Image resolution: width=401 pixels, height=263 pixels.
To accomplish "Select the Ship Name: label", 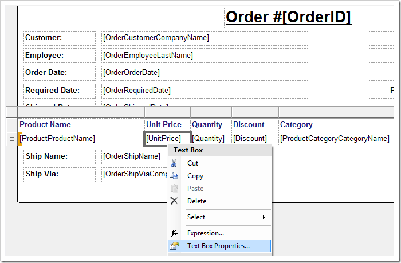I will pos(60,156).
